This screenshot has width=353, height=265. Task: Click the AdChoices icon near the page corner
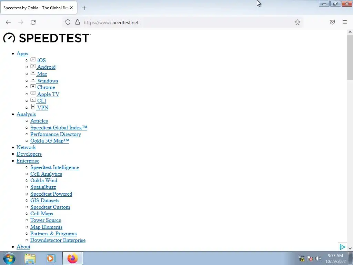point(342,247)
